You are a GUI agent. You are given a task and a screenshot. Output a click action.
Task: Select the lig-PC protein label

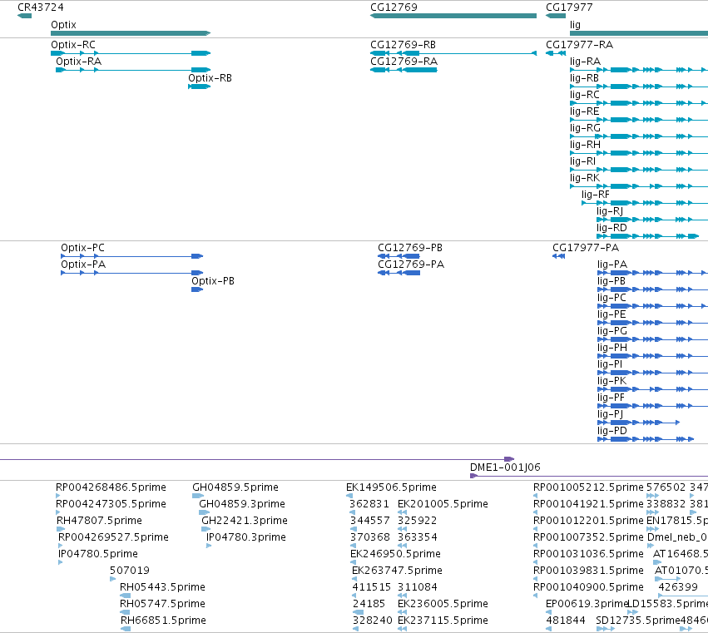tap(611, 298)
